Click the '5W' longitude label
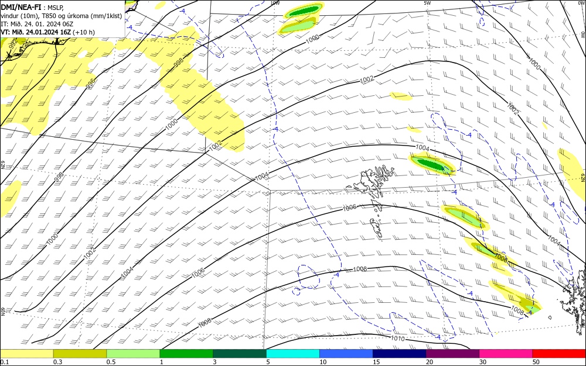 428,2
